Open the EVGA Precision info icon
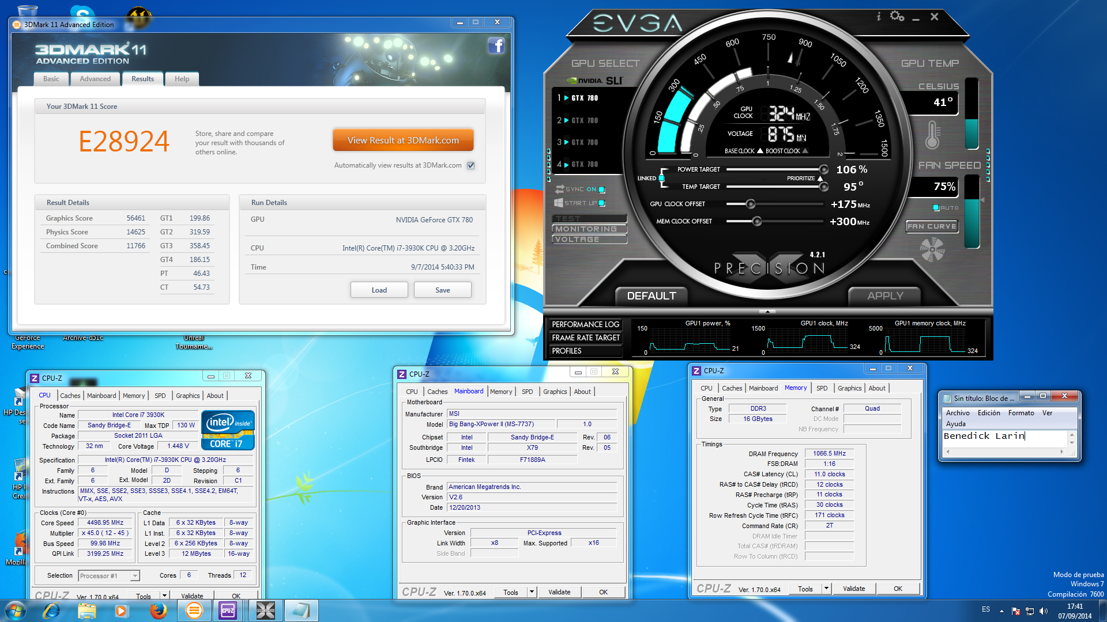Image resolution: width=1107 pixels, height=622 pixels. (879, 17)
